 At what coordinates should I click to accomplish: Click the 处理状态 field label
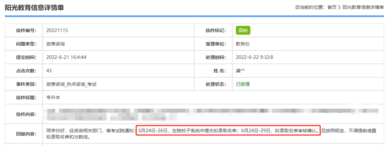215,84
